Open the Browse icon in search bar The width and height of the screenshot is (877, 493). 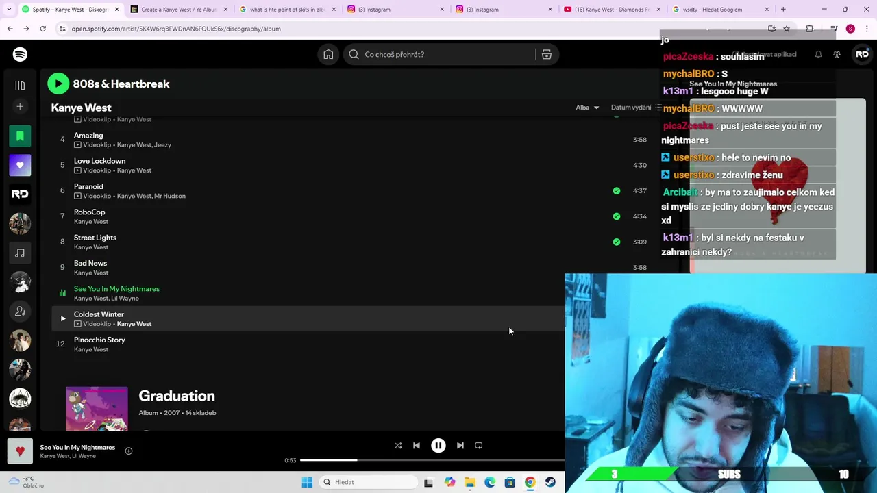pyautogui.click(x=547, y=54)
